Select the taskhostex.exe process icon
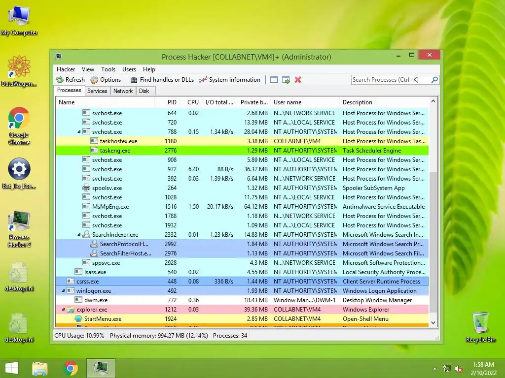 (94, 141)
